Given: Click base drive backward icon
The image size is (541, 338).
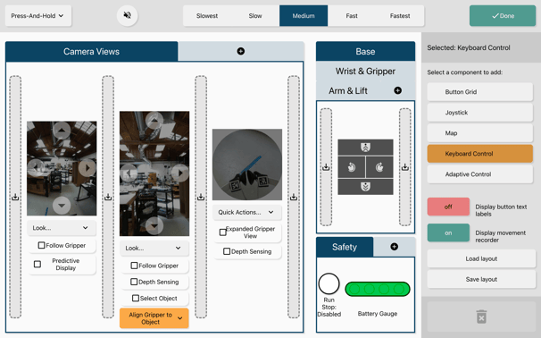Looking at the screenshot, I should 365,187.
